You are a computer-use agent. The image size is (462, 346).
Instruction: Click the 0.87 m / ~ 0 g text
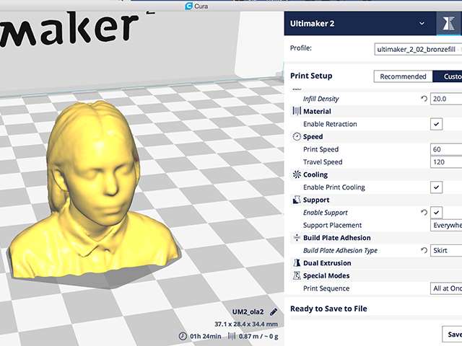click(x=258, y=336)
